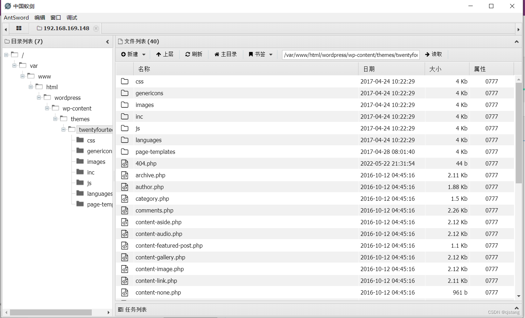The height and width of the screenshot is (318, 525).
Task: Click the images folder icon in file list
Action: pos(124,104)
